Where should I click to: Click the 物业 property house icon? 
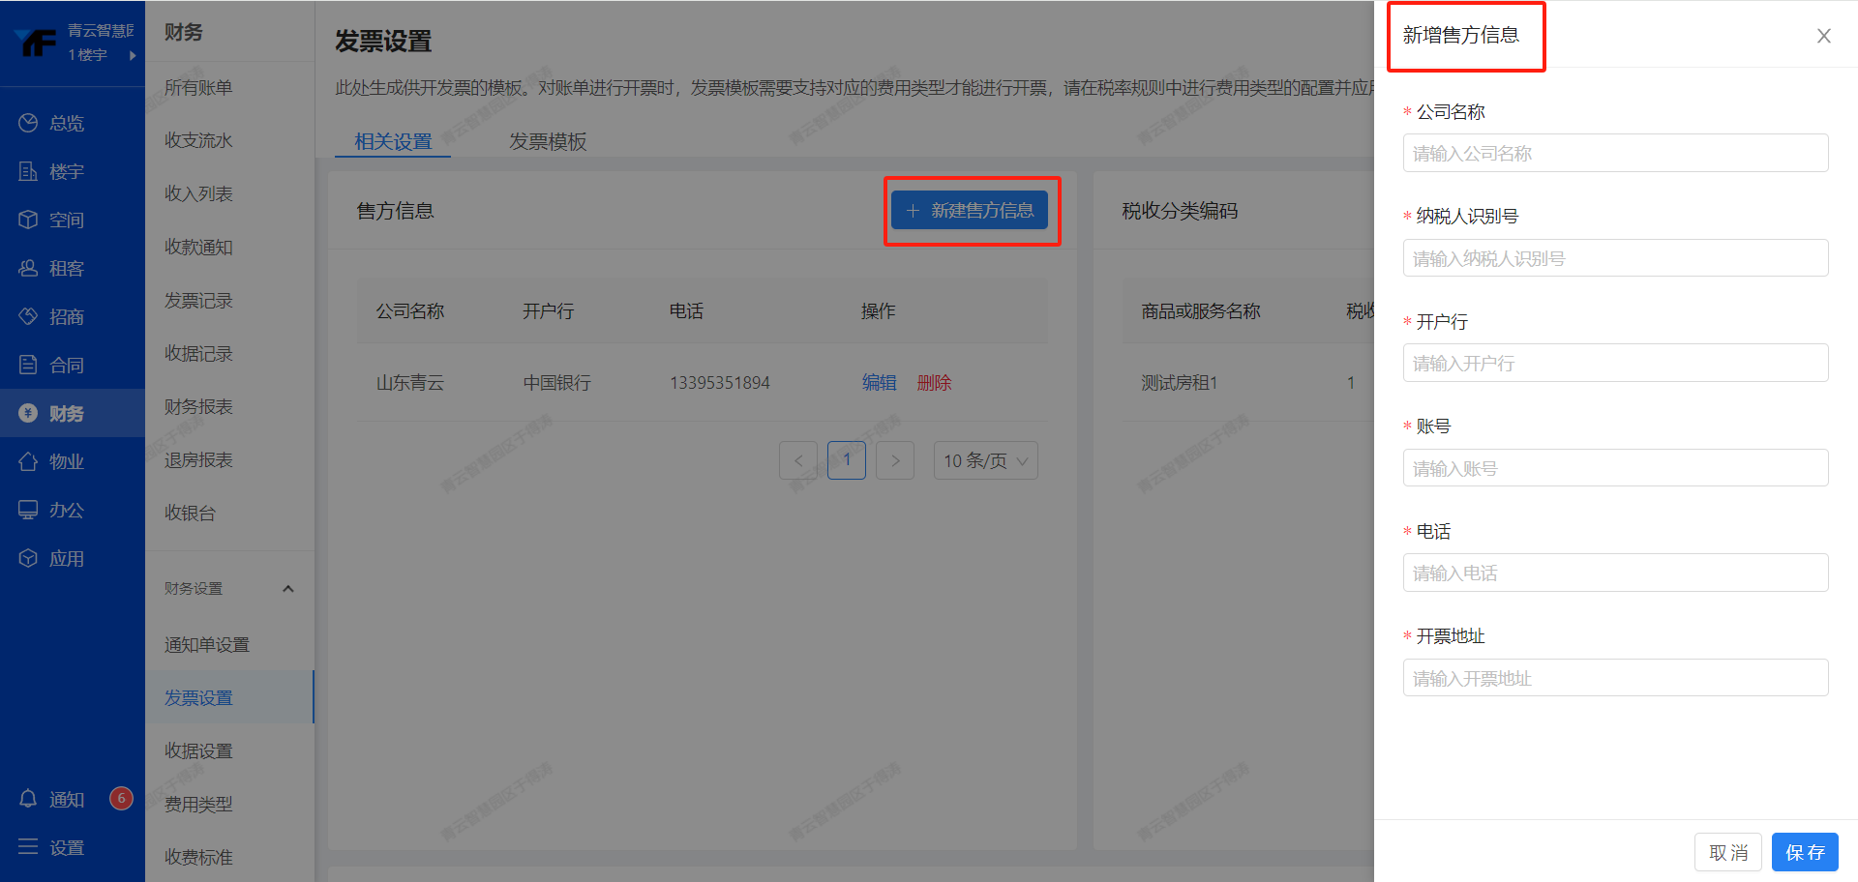(28, 461)
